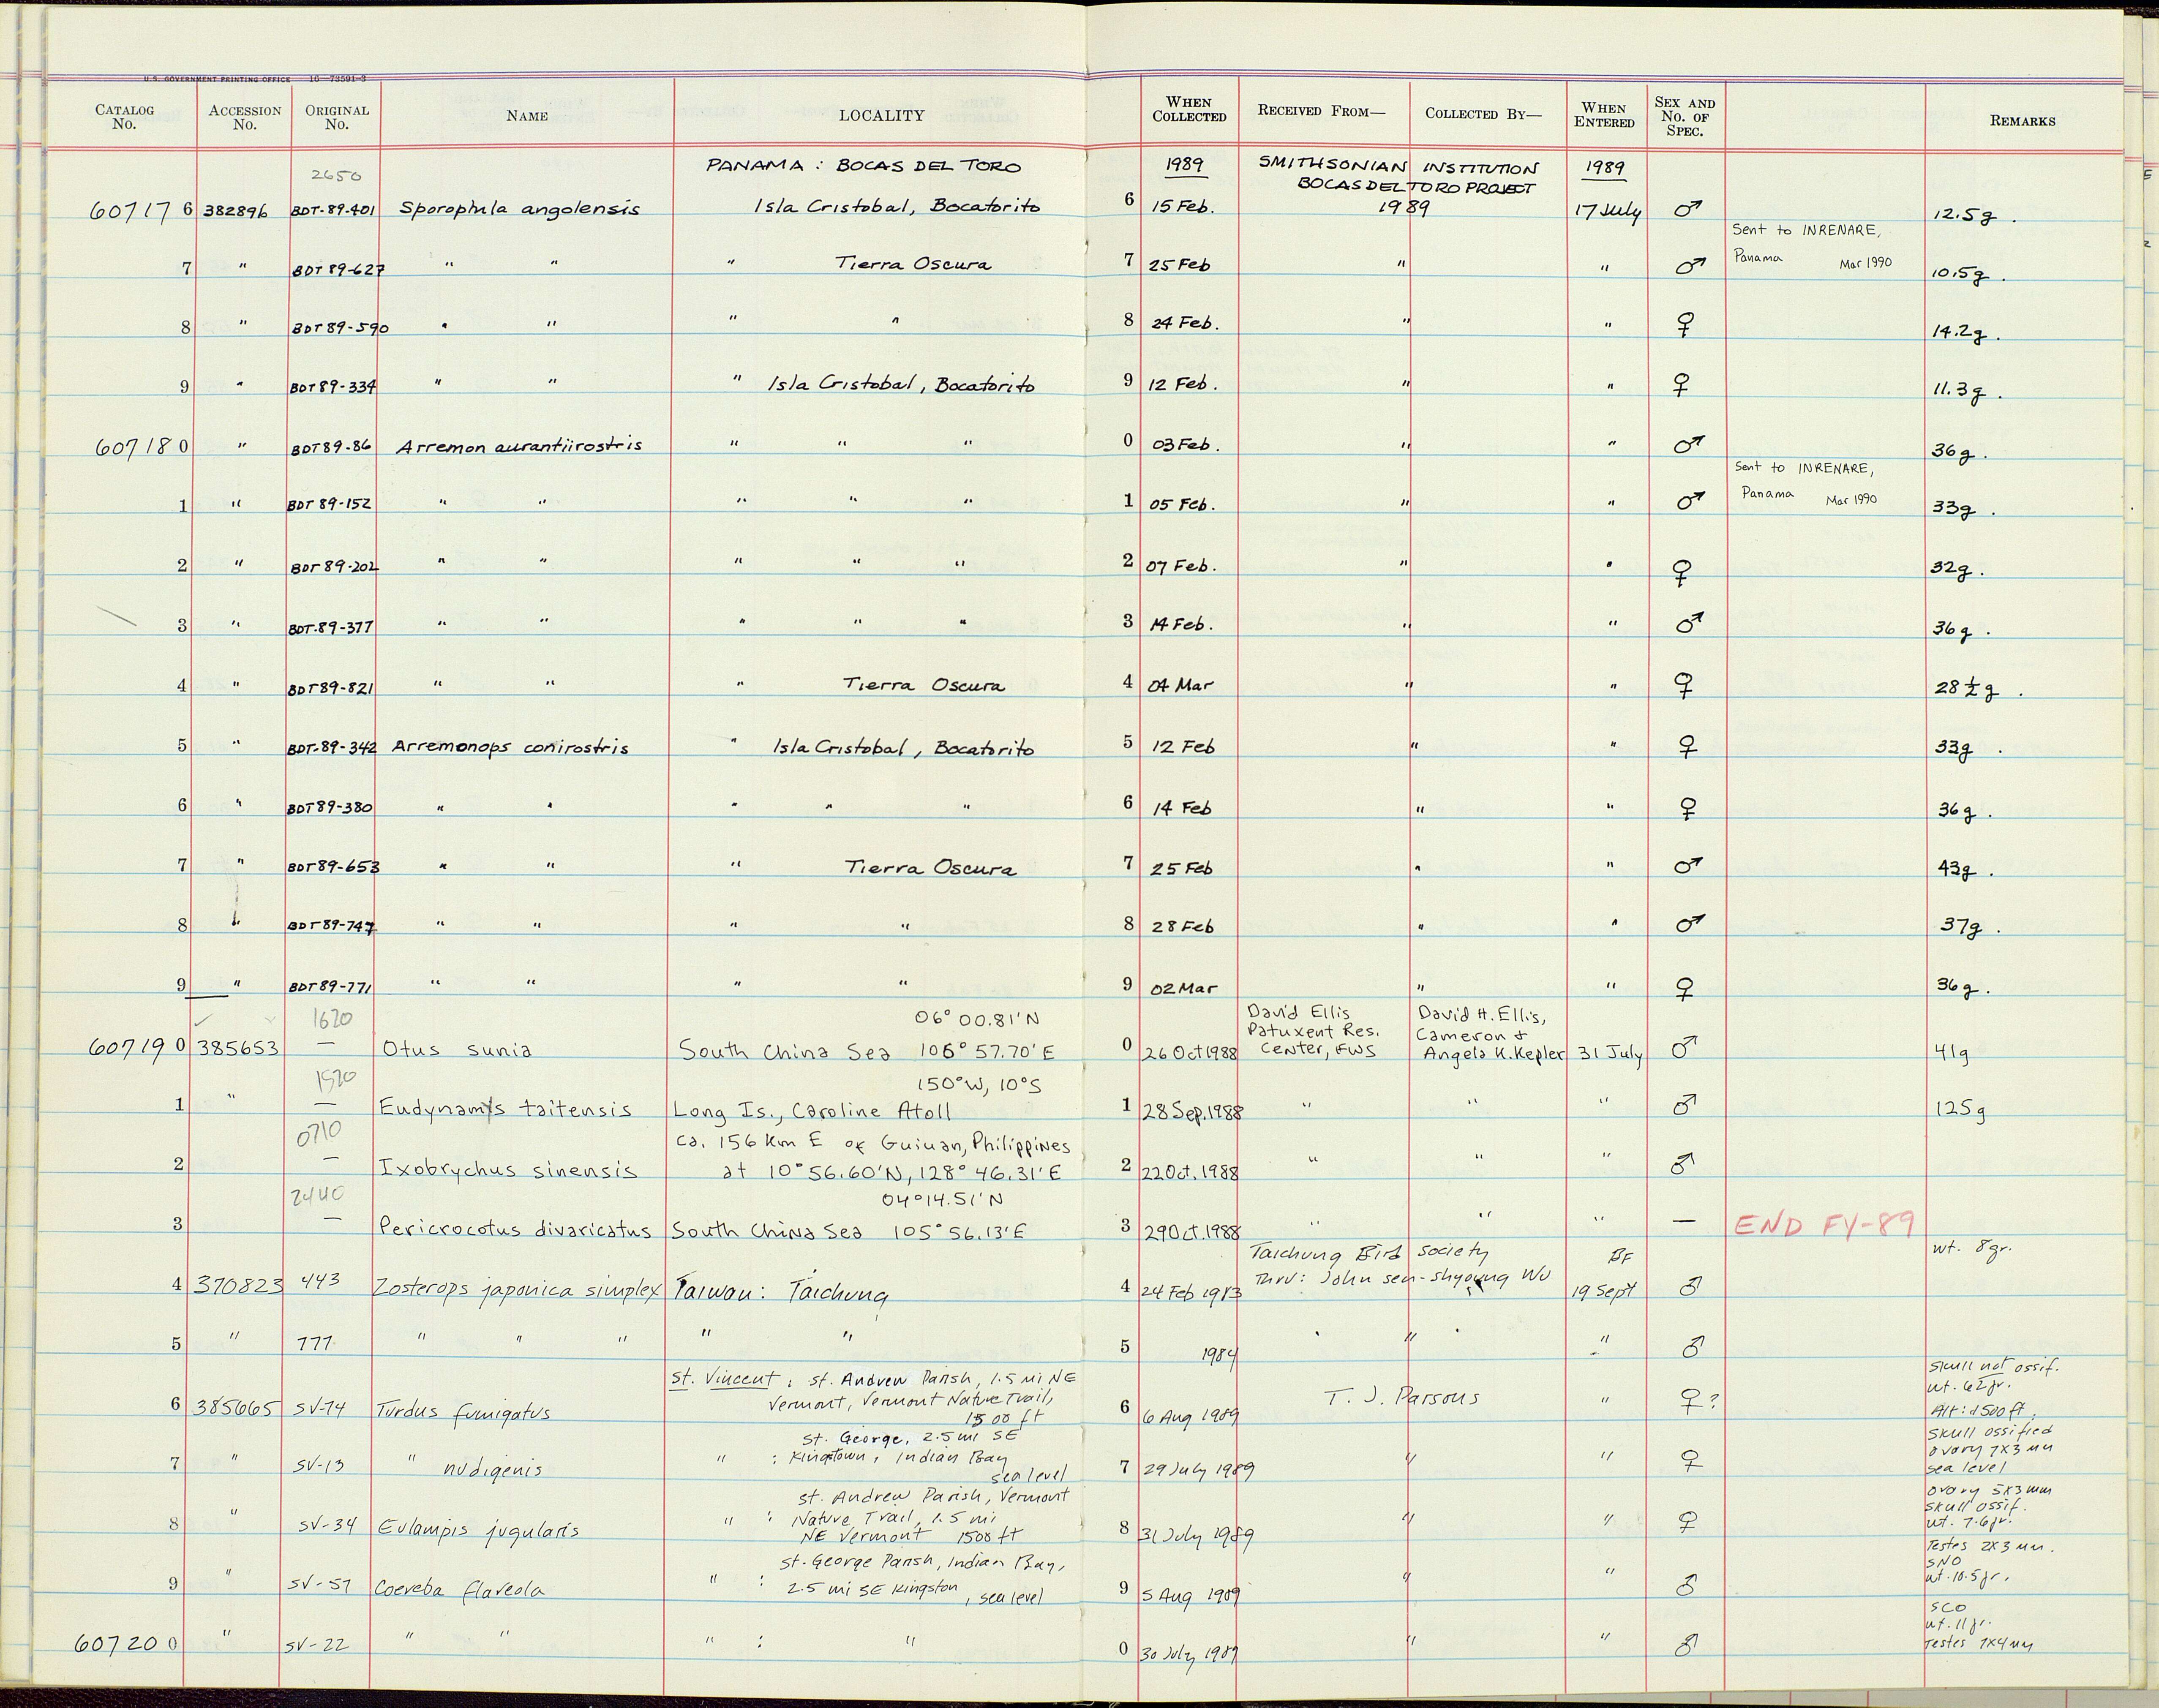
Task: Click weight remark "125 g"
Action: click(x=1961, y=1110)
